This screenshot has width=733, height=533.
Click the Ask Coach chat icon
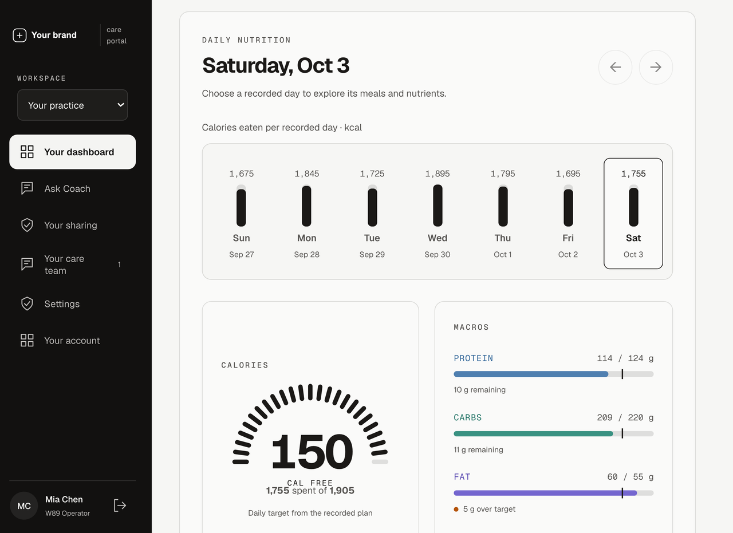click(27, 188)
